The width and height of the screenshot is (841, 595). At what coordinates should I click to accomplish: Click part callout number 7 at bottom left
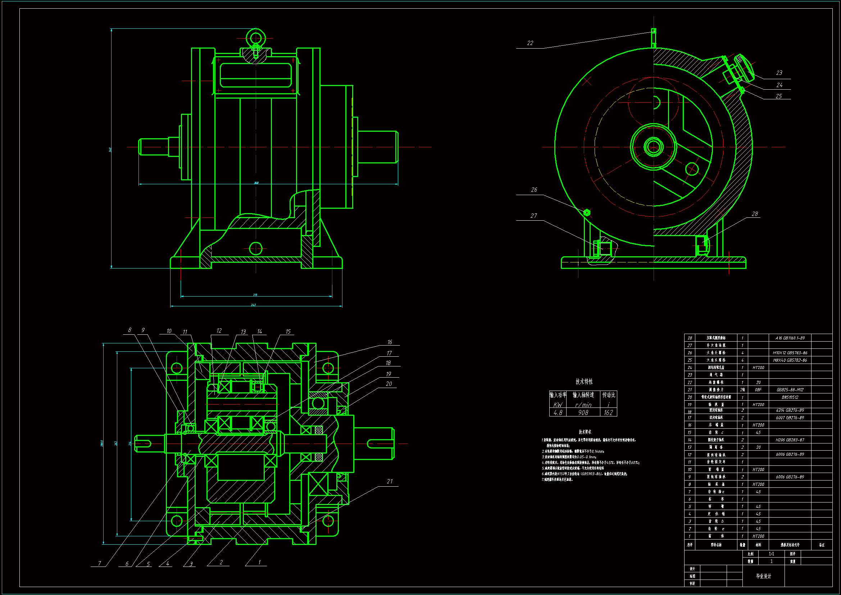99,563
